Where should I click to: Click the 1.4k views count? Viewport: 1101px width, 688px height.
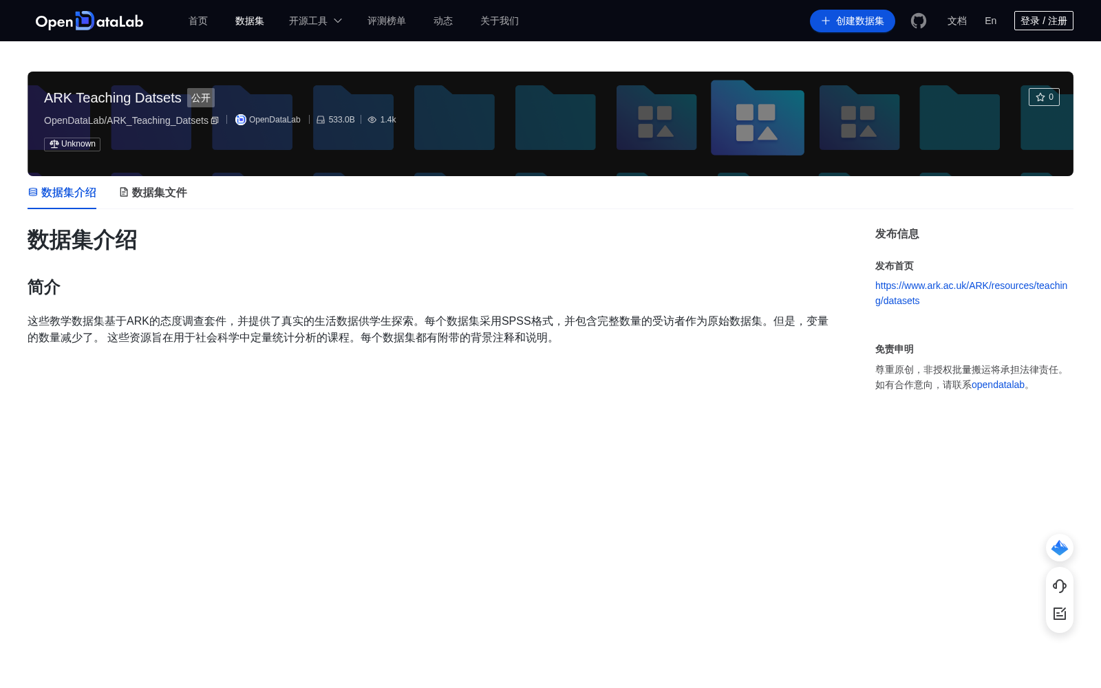tap(388, 120)
